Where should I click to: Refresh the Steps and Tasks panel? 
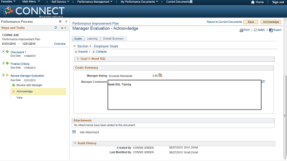pos(56,28)
